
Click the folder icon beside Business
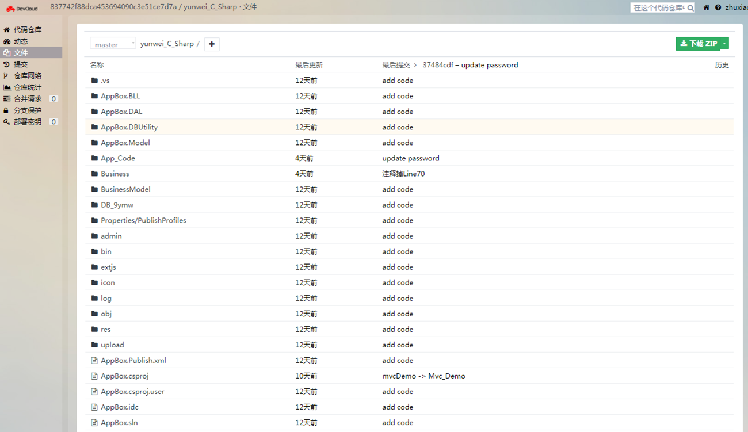tap(94, 174)
